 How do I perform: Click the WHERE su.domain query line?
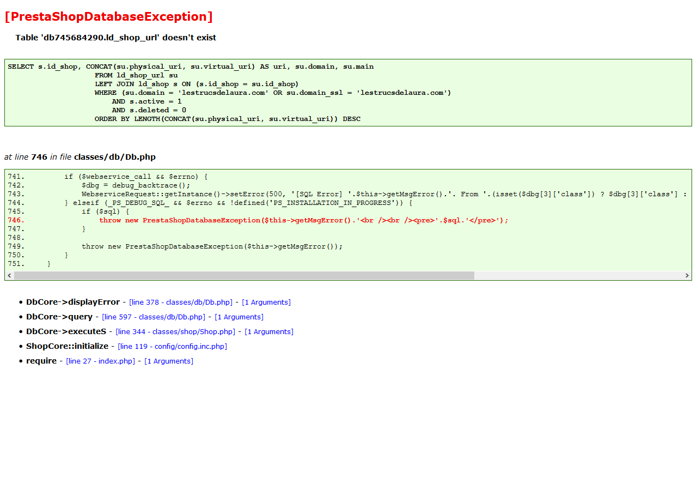pos(273,93)
